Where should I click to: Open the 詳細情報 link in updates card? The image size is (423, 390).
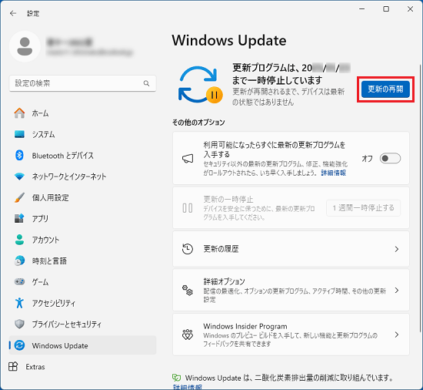[334, 173]
